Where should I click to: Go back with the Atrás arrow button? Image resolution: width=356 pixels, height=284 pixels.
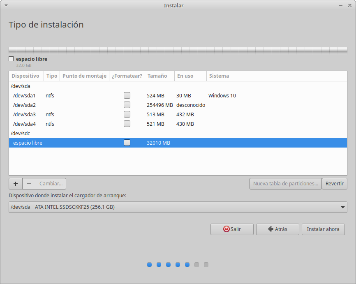(277, 229)
